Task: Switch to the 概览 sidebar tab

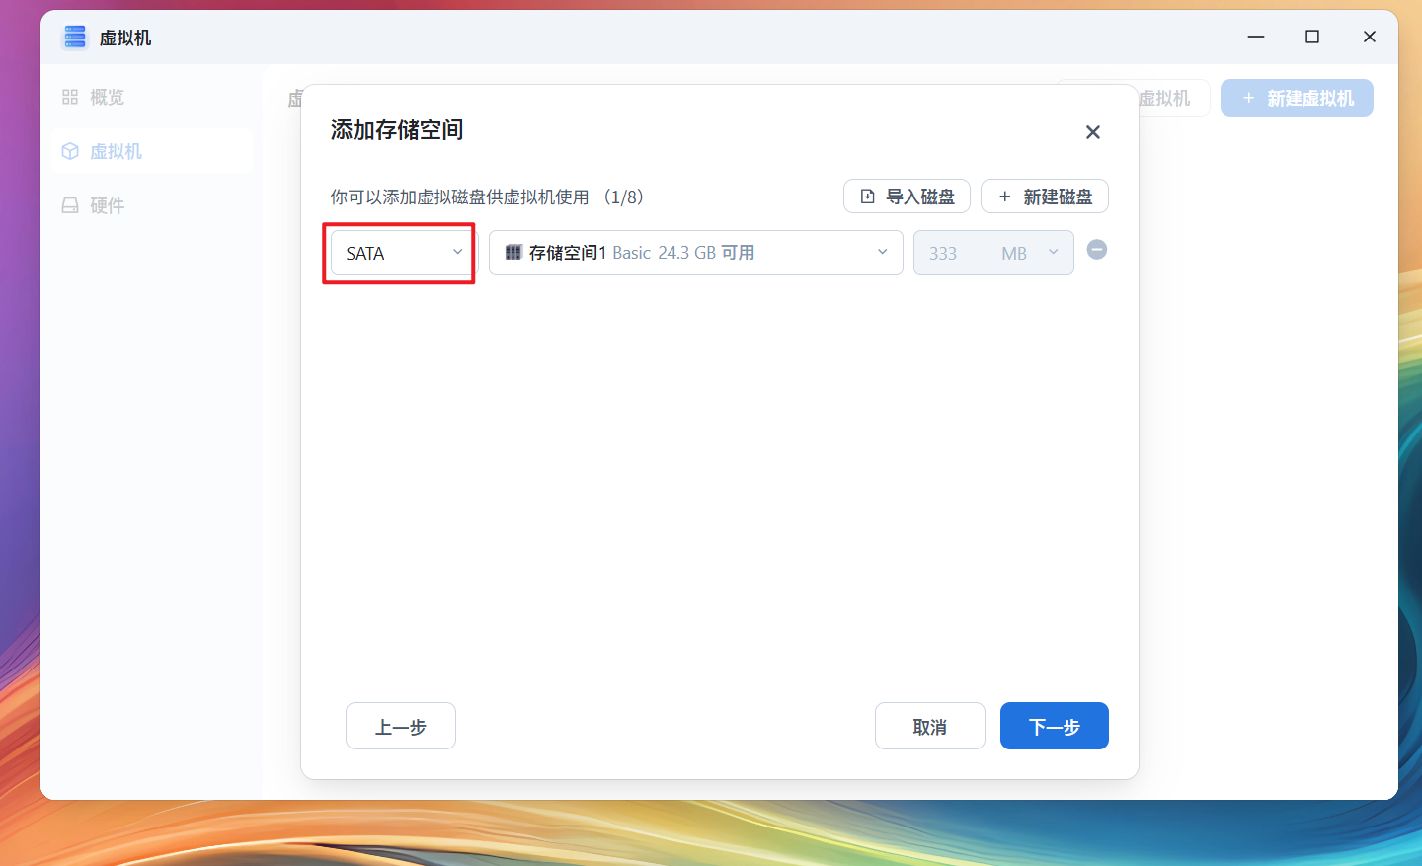Action: (x=107, y=97)
